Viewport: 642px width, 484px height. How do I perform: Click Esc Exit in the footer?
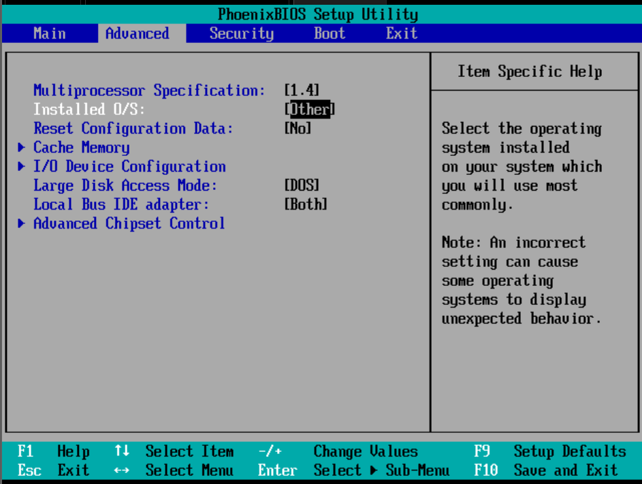[53, 470]
